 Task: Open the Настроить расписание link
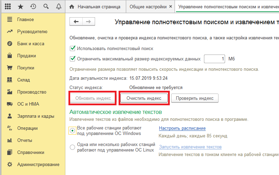182,128
